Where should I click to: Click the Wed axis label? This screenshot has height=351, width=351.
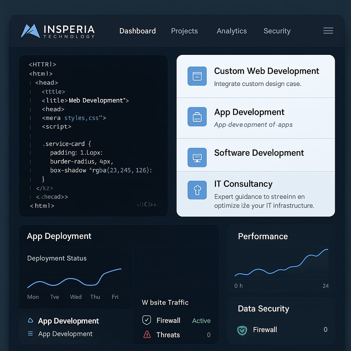76,297
